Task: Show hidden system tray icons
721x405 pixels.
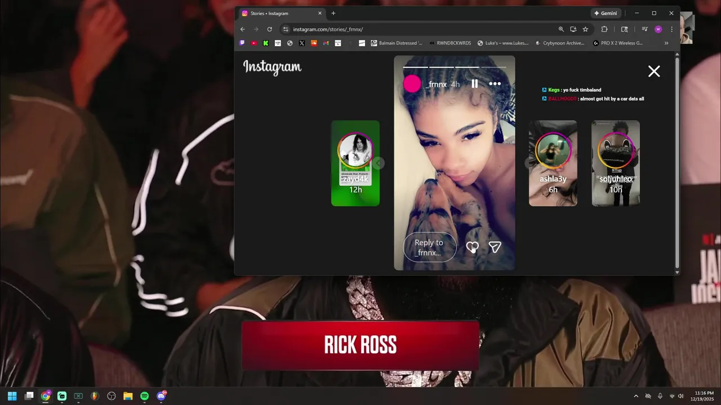Action: click(x=636, y=396)
